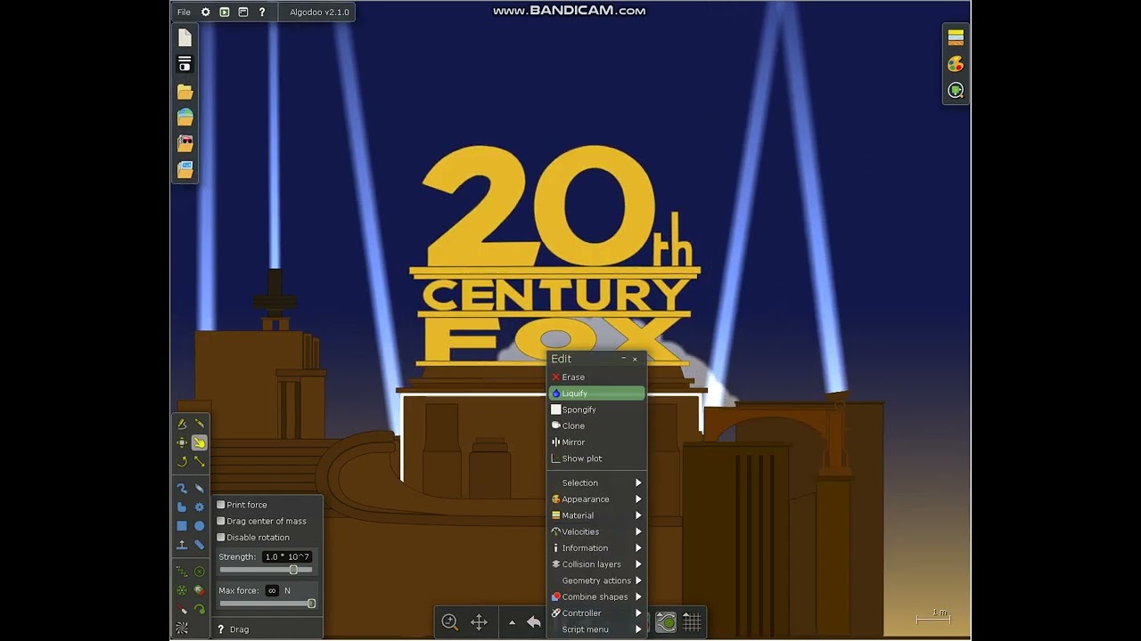Viewport: 1141px width, 641px height.
Task: Open the help question mark in the top bar
Action: [x=261, y=12]
